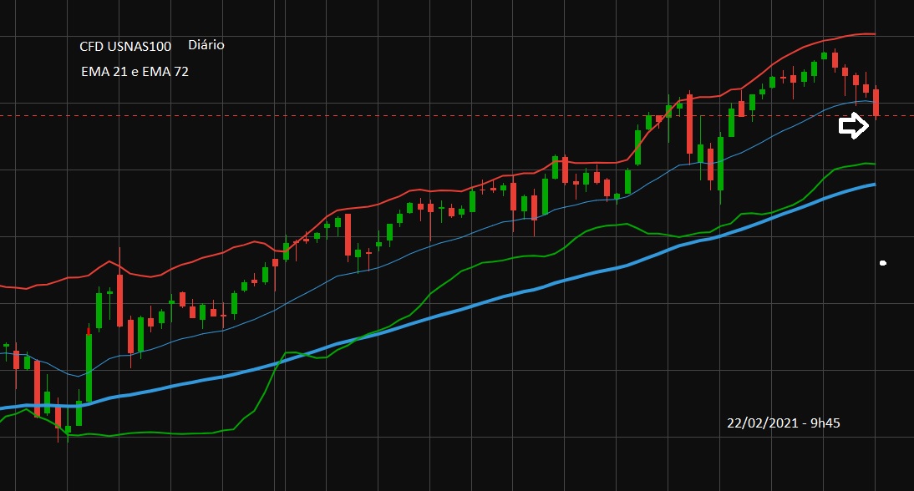Click the small white dot beside the chart

[x=883, y=264]
